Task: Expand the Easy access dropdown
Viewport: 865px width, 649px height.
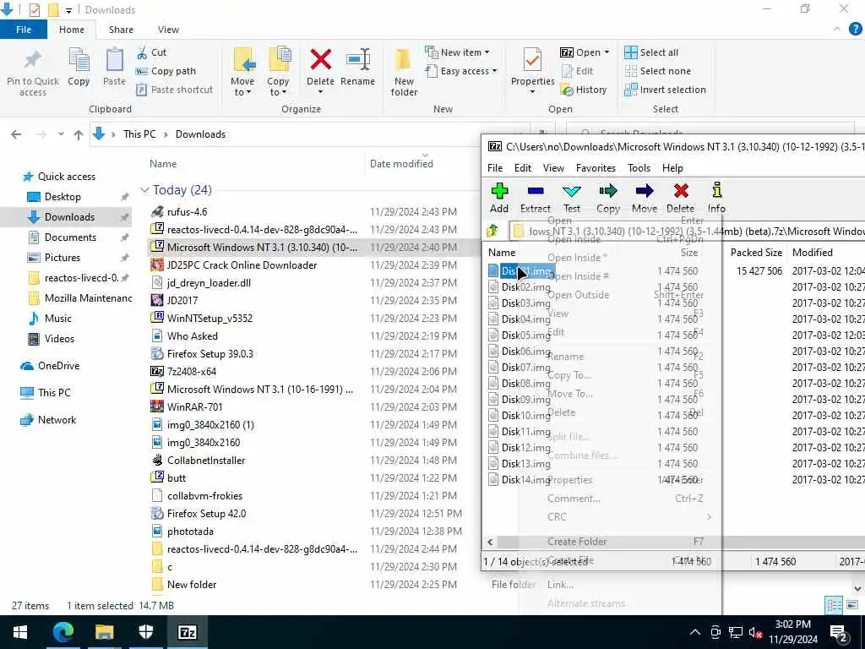Action: [x=461, y=71]
